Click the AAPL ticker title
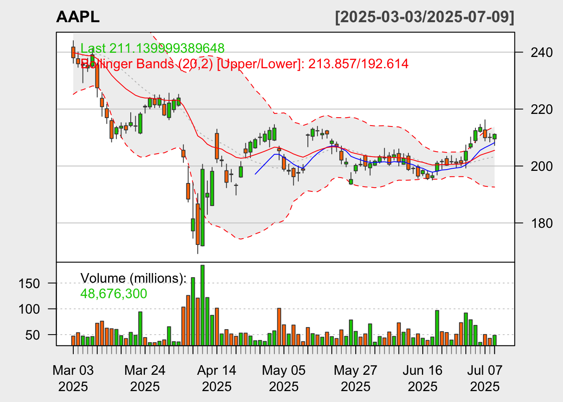 [78, 17]
